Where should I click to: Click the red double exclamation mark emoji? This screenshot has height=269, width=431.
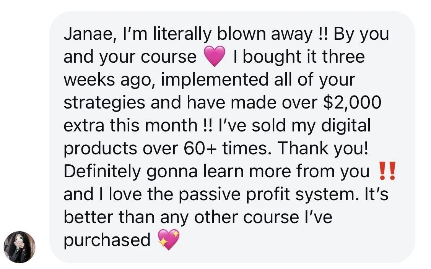[387, 171]
